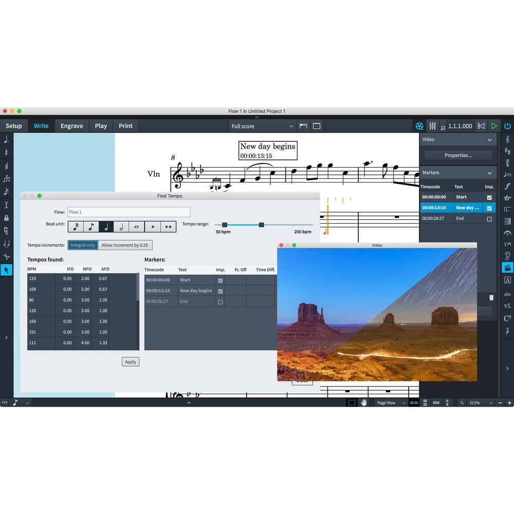Switch to the Engrave tab
The width and height of the screenshot is (514, 514).
pyautogui.click(x=72, y=125)
